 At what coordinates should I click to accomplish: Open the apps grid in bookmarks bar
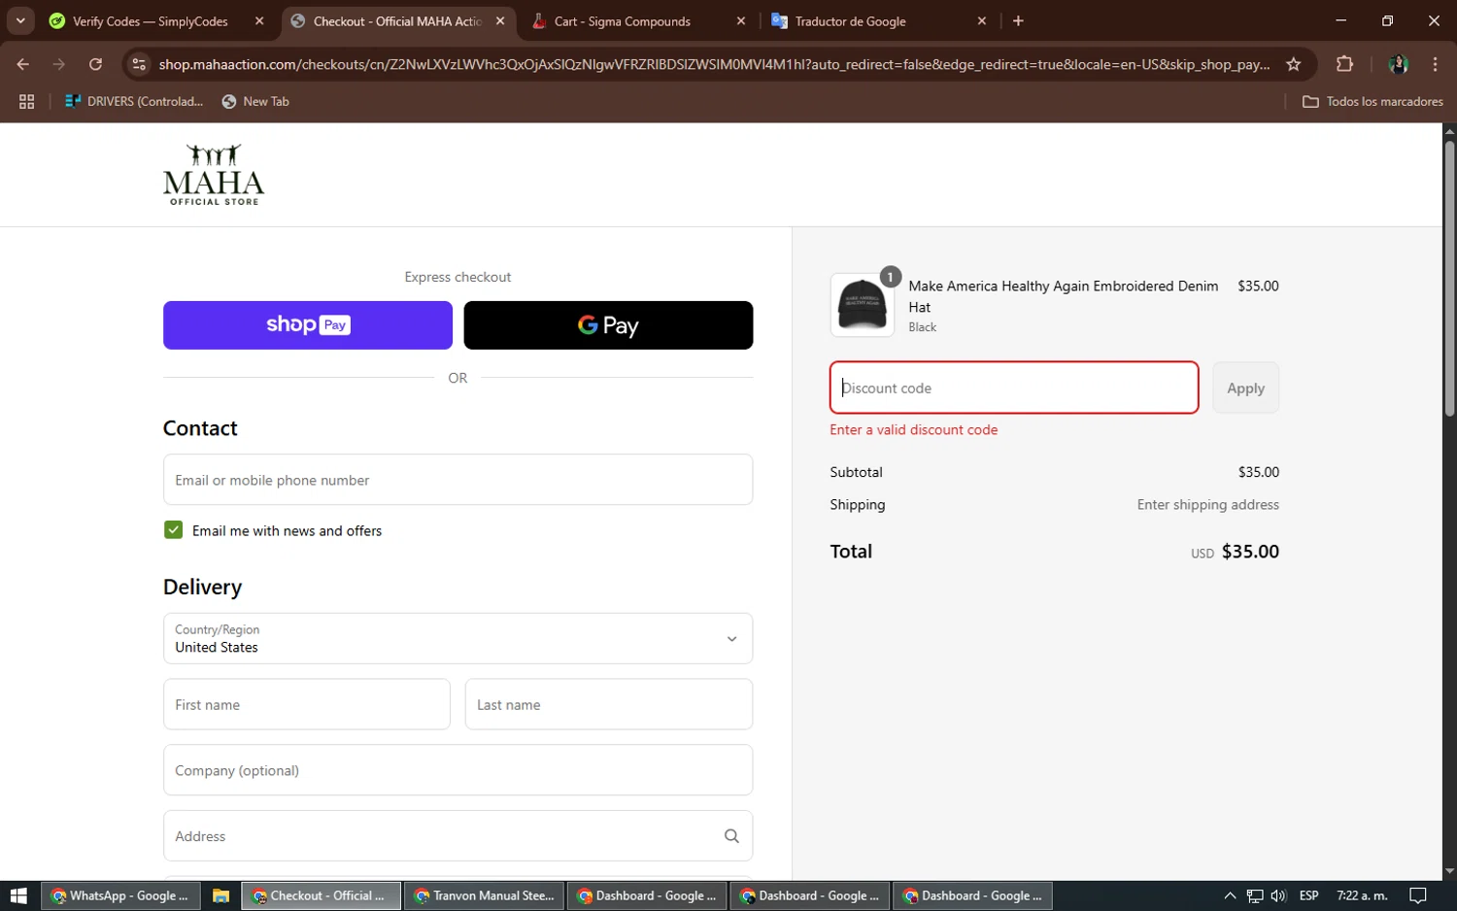tap(27, 101)
